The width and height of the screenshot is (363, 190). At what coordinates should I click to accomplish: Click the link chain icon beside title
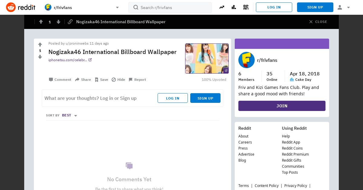(70, 22)
